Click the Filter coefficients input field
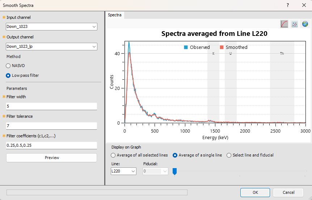The image size is (312, 200). pos(51,145)
